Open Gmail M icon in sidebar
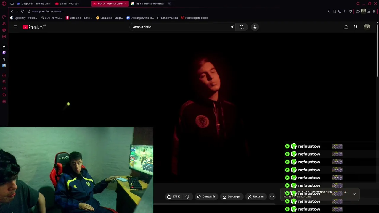This screenshot has height=213, width=379. tap(4, 37)
